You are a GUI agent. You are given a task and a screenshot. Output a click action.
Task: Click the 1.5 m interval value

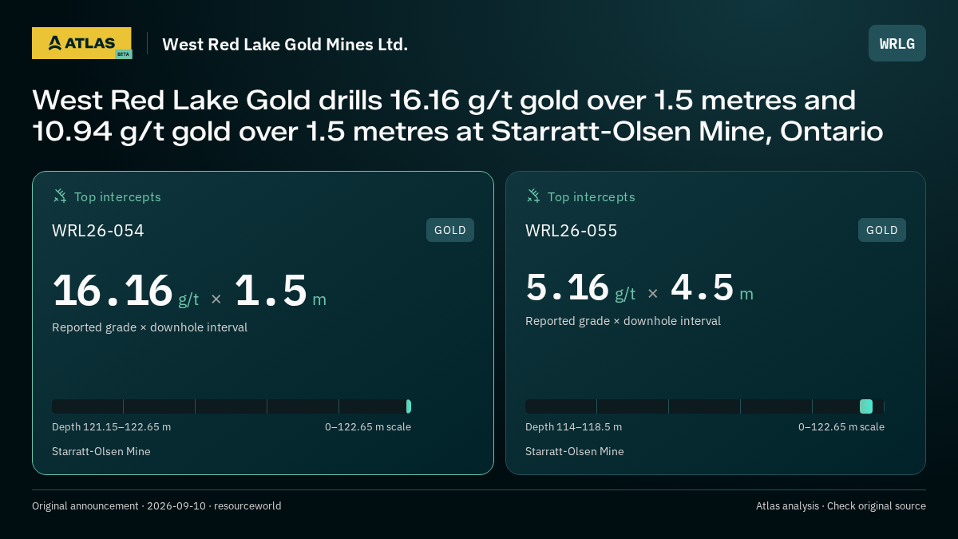pyautogui.click(x=280, y=291)
